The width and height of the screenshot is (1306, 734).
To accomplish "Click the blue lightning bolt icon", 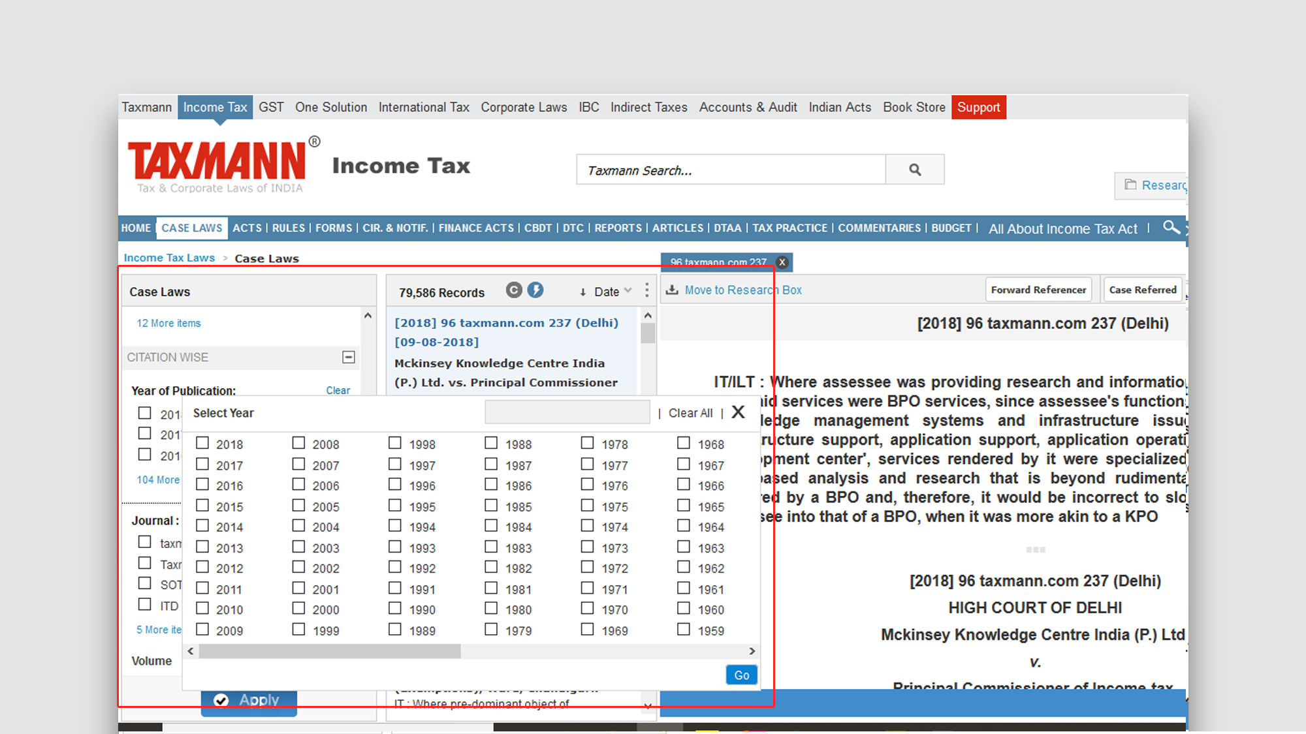I will click(535, 290).
